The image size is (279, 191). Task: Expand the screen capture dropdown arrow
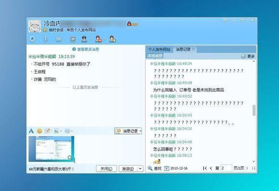[x=72, y=131]
